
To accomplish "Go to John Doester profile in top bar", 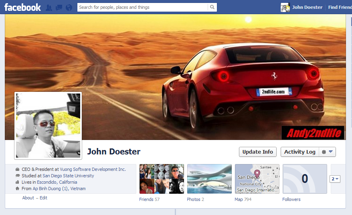I will coord(307,7).
